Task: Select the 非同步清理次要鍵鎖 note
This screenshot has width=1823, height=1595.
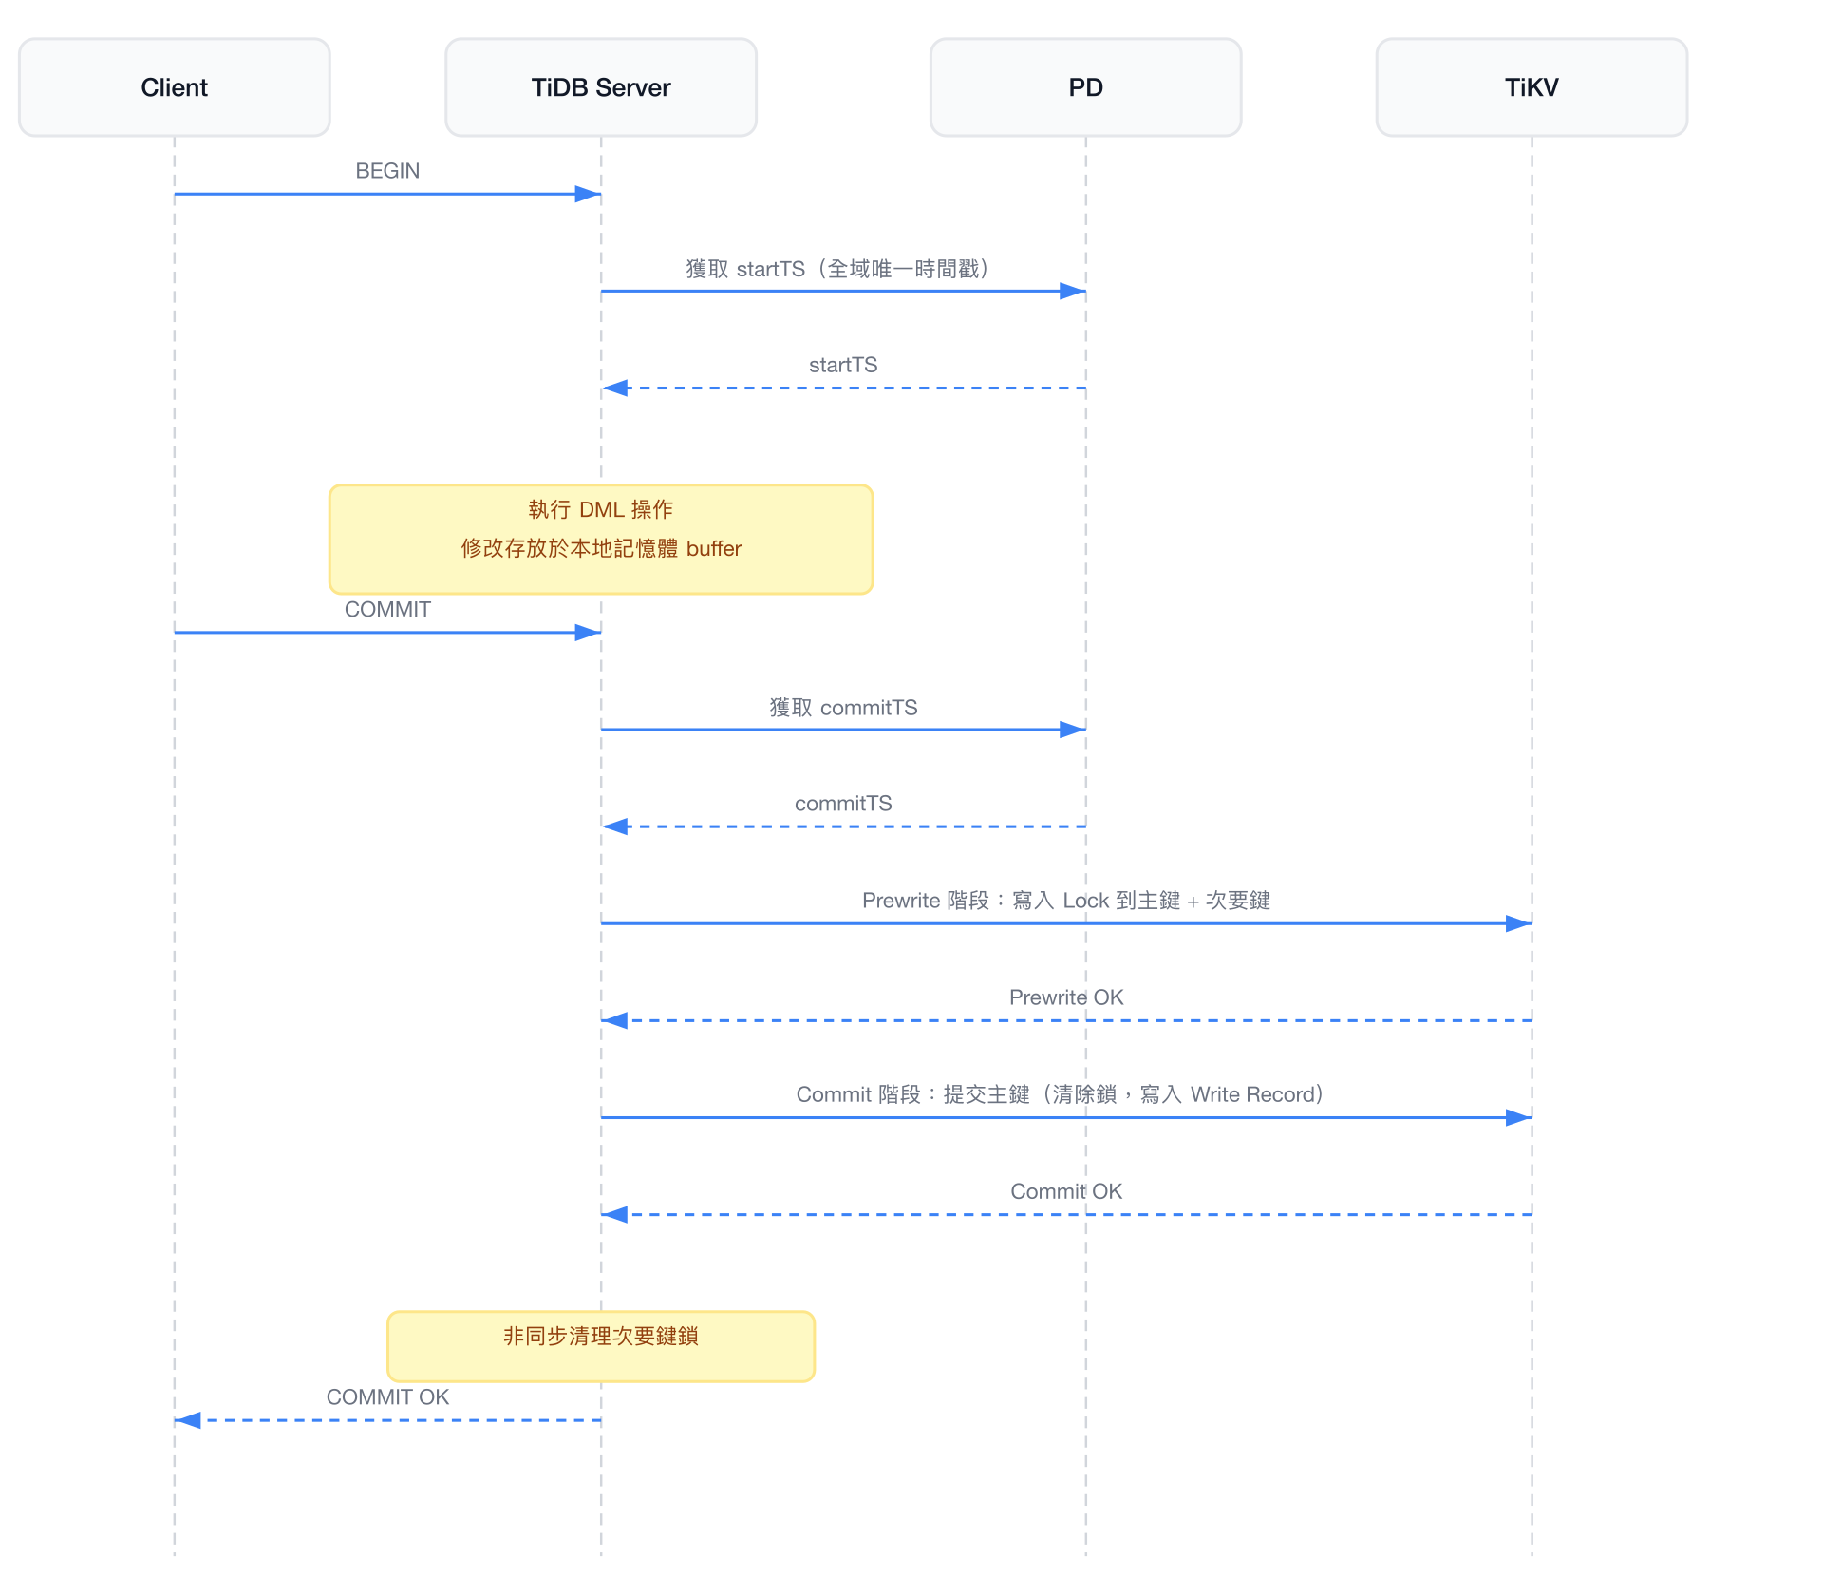Action: pyautogui.click(x=601, y=1346)
